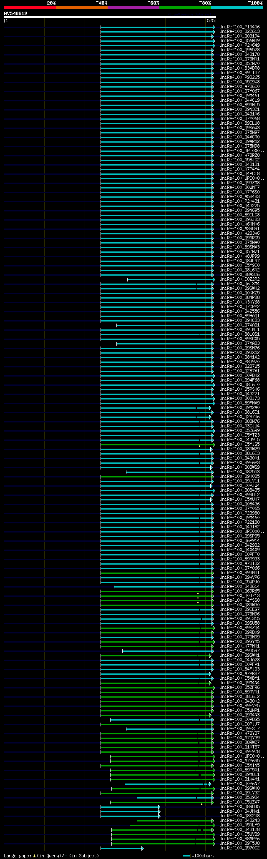Image resolution: width=267 pixels, height=859 pixels.
Task: Select label UniRef100_B9N321
Action: 239,109
